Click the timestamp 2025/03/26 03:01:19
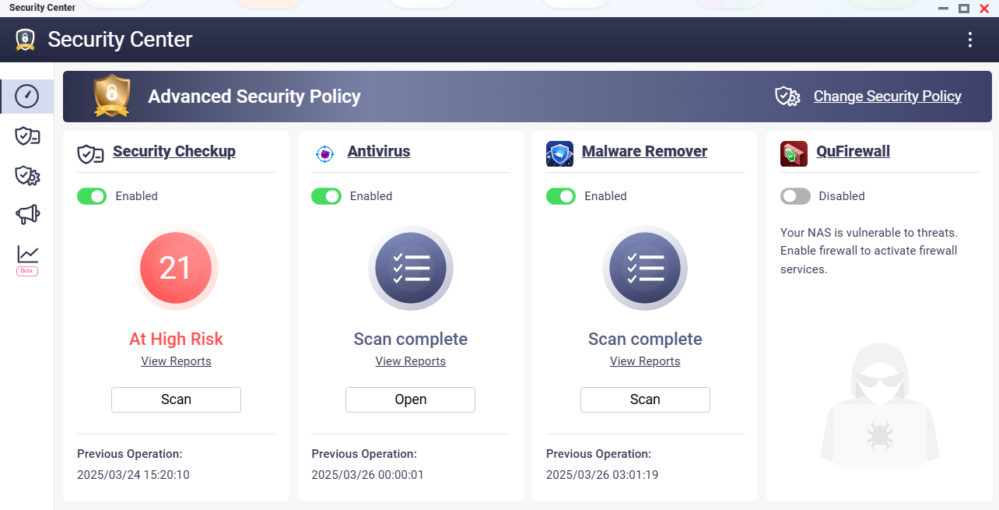Screen dimensions: 999x510 tap(602, 475)
